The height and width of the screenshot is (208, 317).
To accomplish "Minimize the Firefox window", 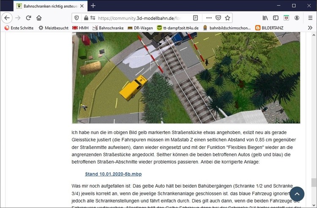I will (279, 5).
